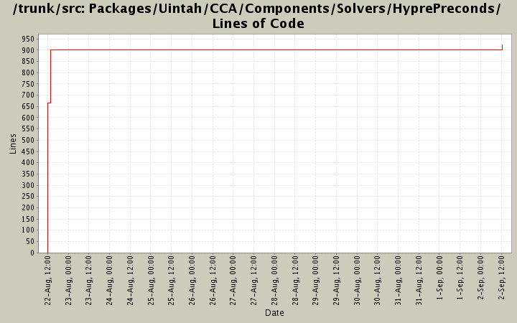
Task: Click the 0 y-axis tick label
Action: (32, 253)
